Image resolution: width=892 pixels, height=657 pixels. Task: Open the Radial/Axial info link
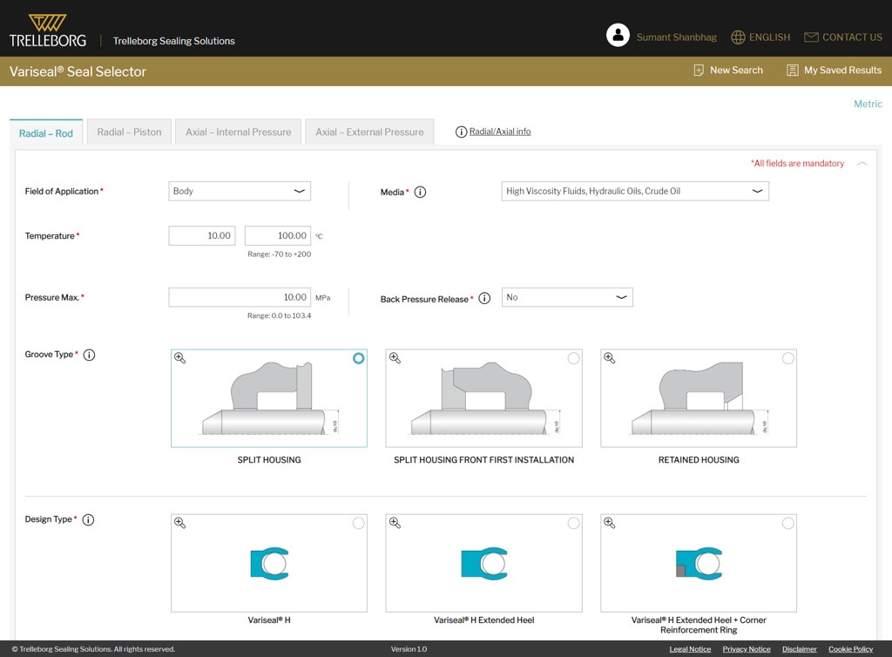click(x=499, y=132)
